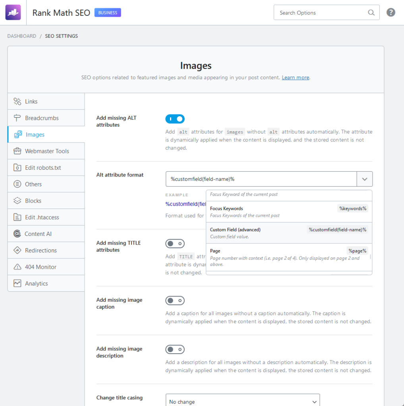Collapse the Alt attribute format dropdown arrow

tap(365, 179)
